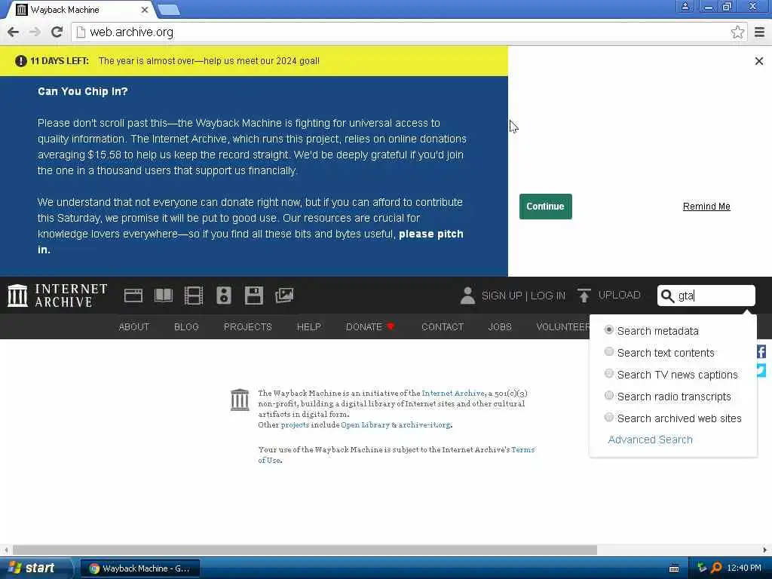Image resolution: width=772 pixels, height=579 pixels.
Task: Close the Wayback Machine browser tab
Action: 145,10
